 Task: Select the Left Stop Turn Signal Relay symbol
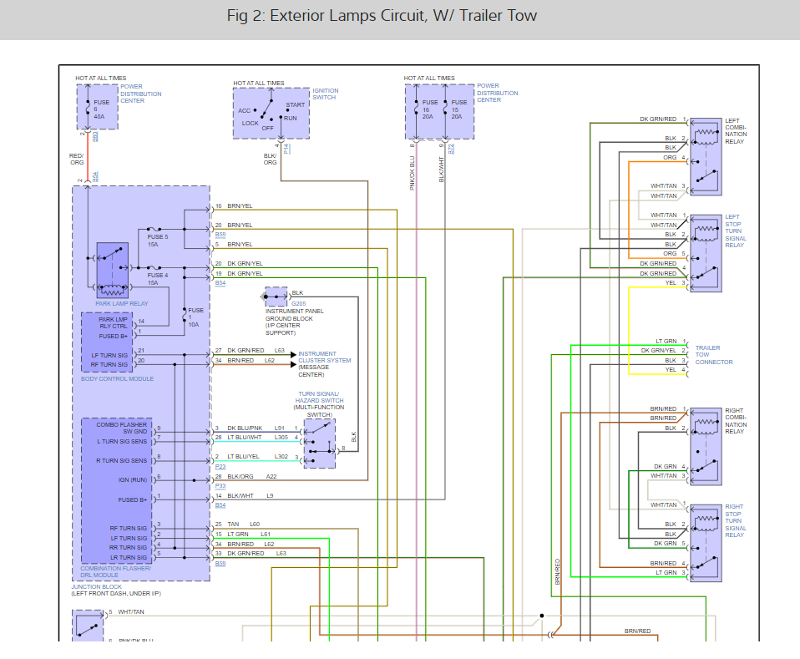(x=706, y=253)
